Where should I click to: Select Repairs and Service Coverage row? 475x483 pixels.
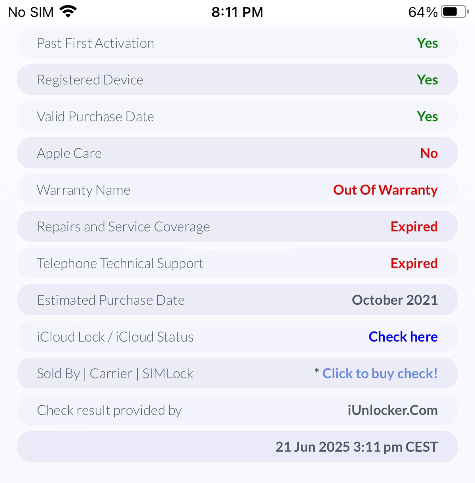[x=237, y=226]
